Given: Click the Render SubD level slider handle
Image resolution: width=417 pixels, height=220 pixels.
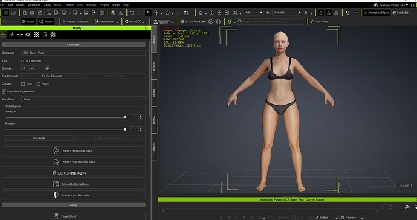Looking at the screenshot, I should click(125, 129).
